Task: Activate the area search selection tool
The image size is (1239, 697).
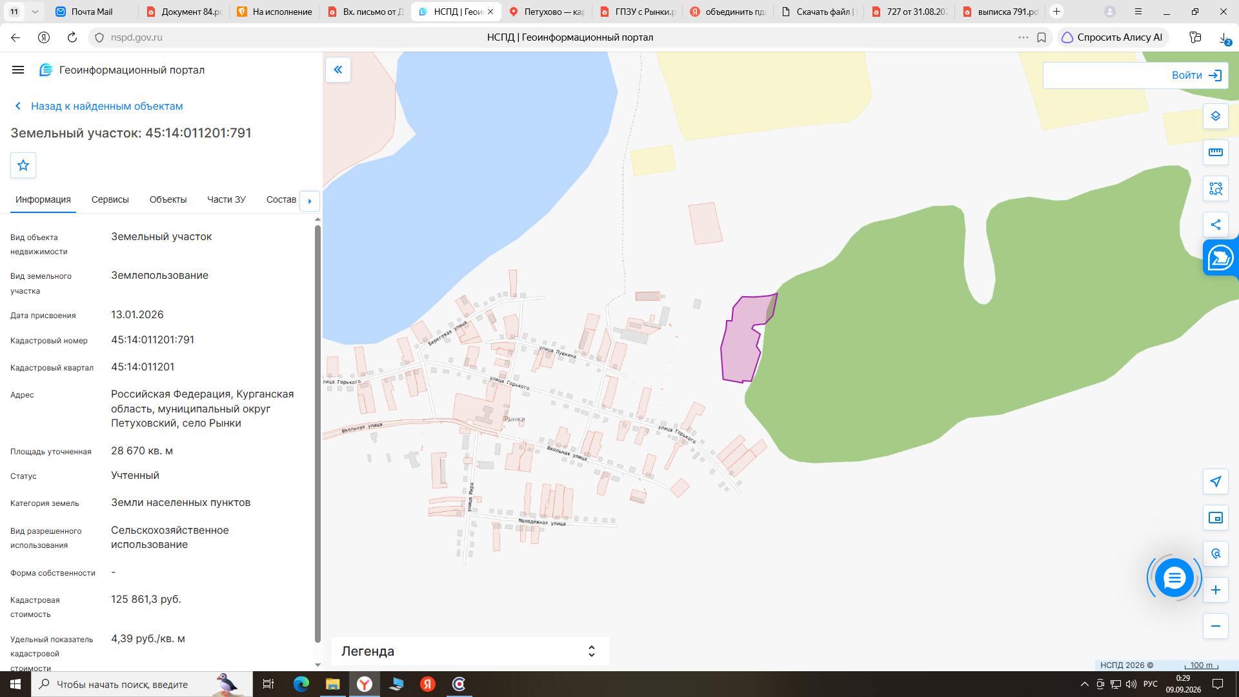Action: 1216,188
